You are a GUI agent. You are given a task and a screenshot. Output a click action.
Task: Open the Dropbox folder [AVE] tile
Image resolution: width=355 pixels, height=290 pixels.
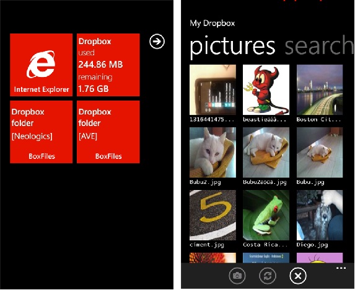click(x=108, y=132)
